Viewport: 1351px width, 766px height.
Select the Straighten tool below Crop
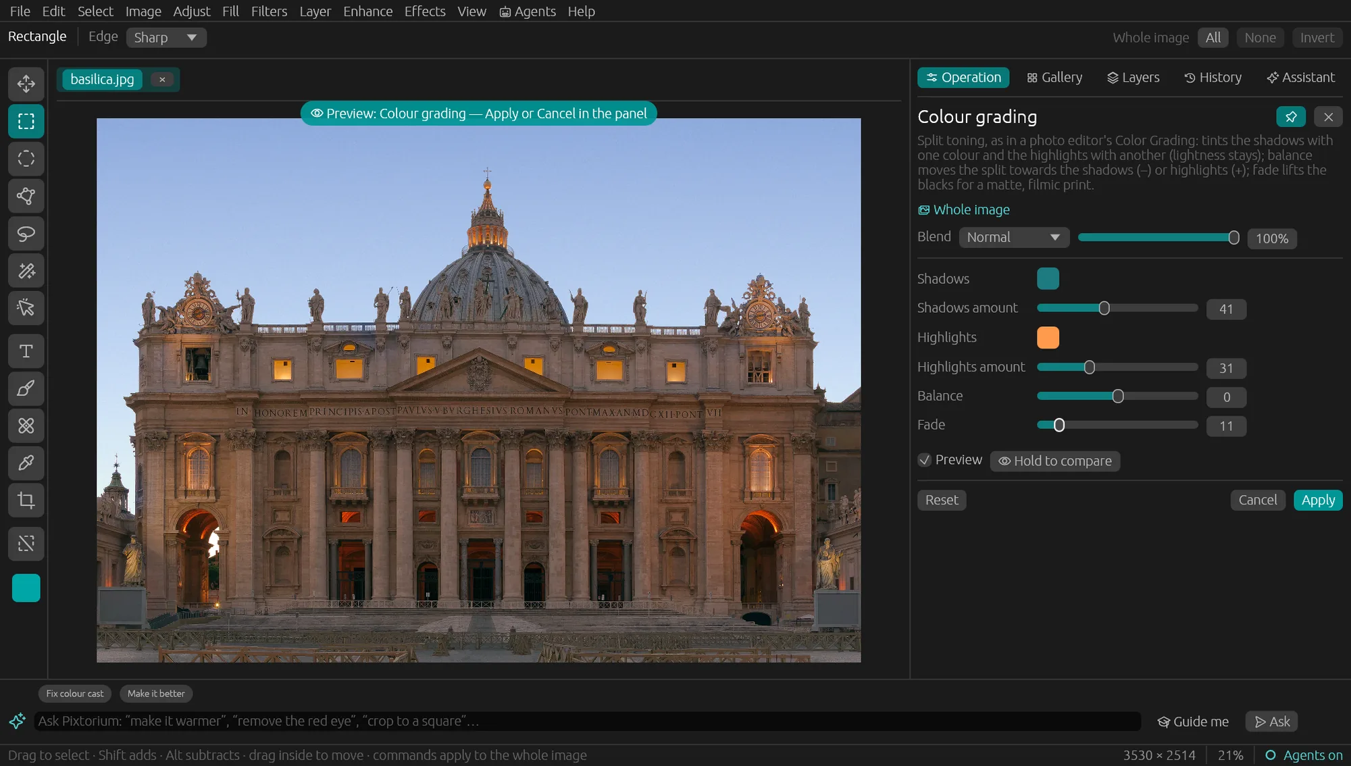[x=26, y=544]
